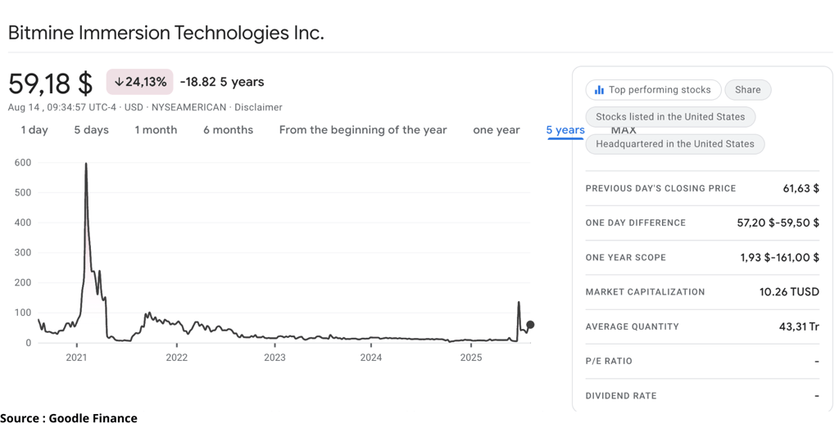The image size is (839, 432).
Task: Select the 5 years tab
Action: pyautogui.click(x=565, y=130)
